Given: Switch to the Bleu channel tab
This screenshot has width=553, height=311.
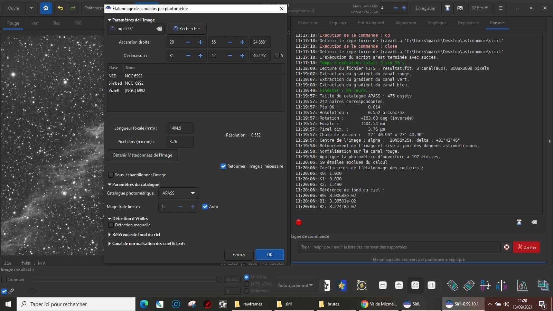Looking at the screenshot, I should point(56,23).
